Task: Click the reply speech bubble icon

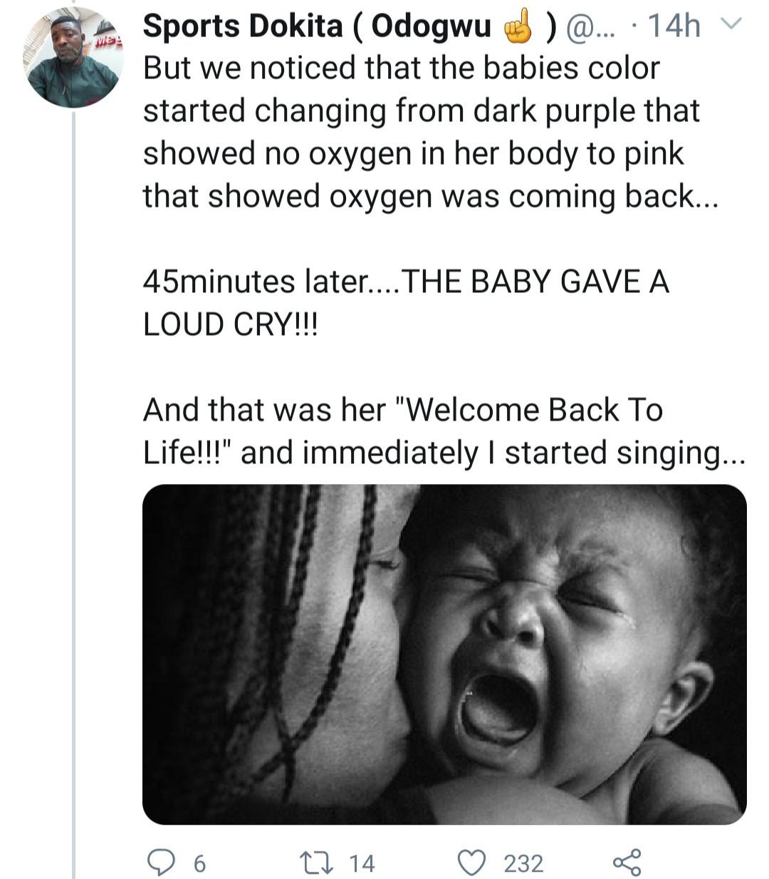Action: pyautogui.click(x=161, y=863)
